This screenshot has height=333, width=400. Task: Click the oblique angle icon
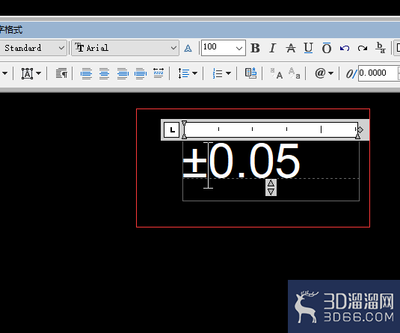click(x=351, y=74)
